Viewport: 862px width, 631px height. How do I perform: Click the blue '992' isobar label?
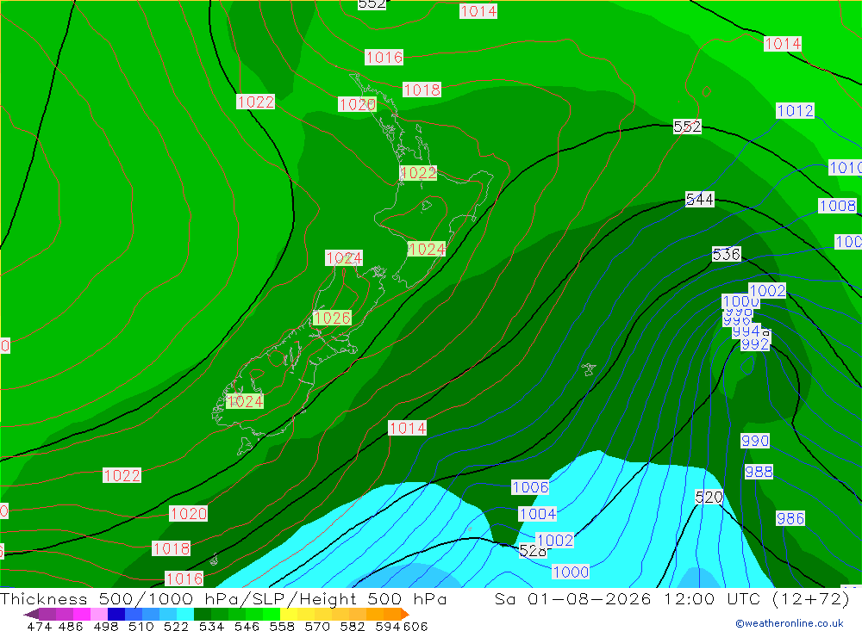[x=755, y=344]
